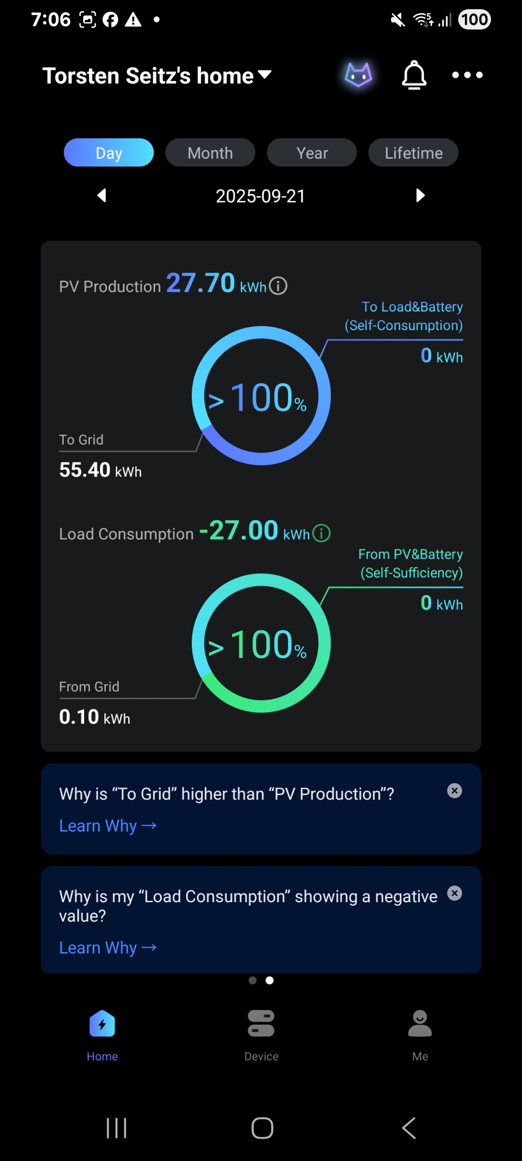522x1161 pixels.
Task: Select the Lifetime view
Action: tap(413, 153)
